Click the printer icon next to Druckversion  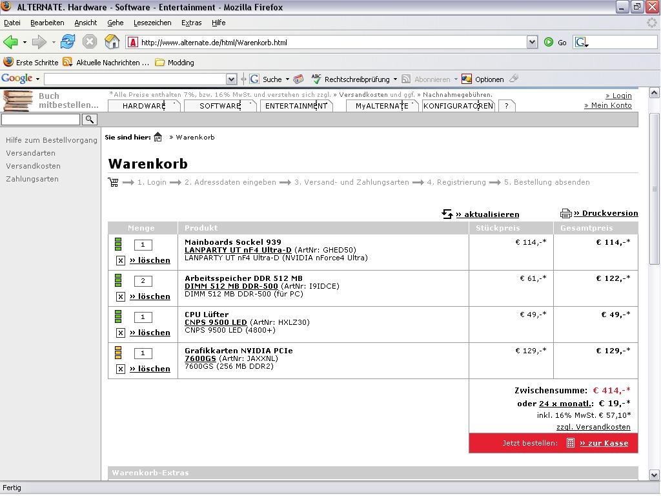tap(565, 213)
